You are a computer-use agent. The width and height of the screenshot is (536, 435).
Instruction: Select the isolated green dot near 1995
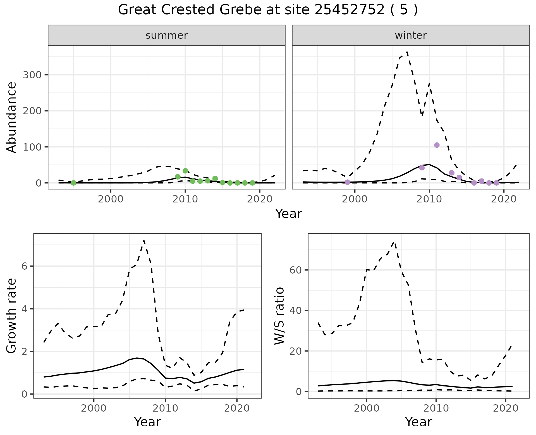click(73, 183)
